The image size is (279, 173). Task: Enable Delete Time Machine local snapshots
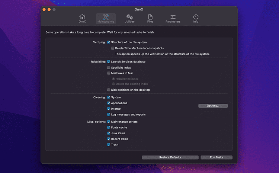tap(113, 48)
